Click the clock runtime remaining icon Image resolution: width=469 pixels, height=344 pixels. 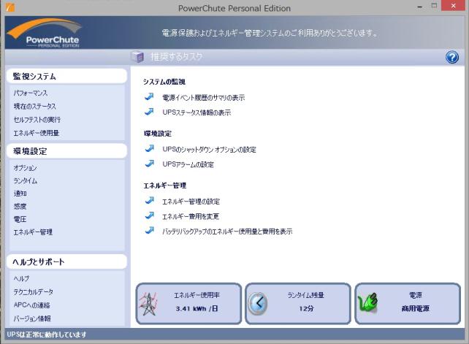[258, 303]
